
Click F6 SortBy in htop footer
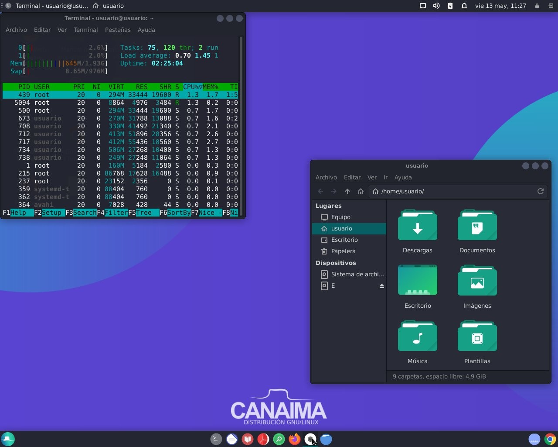click(x=175, y=213)
